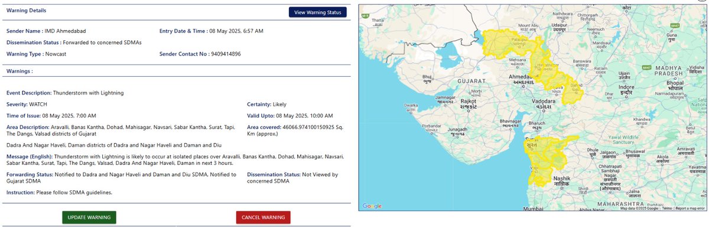Click the Time of Issue 7:00 AM text
This screenshot has height=237, width=709.
click(x=51, y=115)
